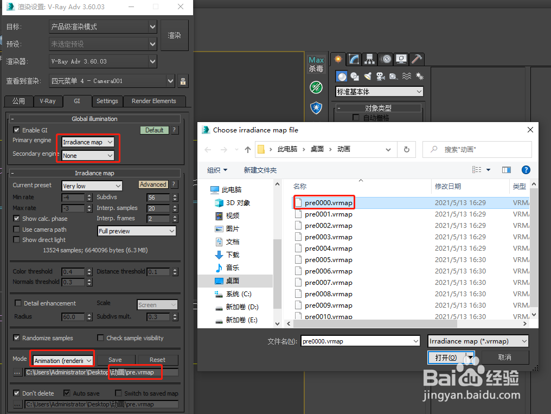Click 取消 to cancel dialog

point(504,358)
